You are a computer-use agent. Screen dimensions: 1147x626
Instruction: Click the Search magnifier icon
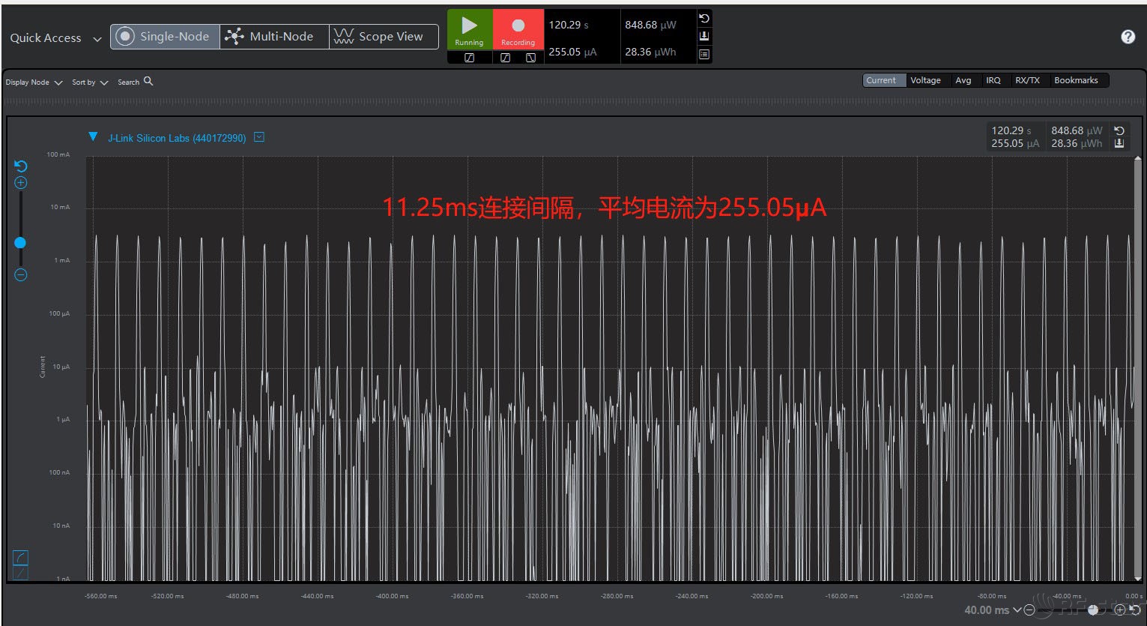148,81
